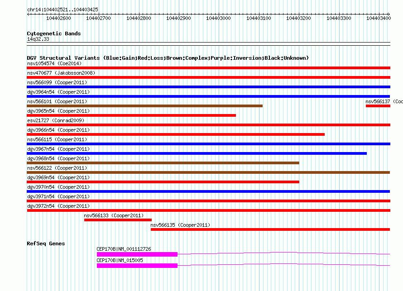Click the short red nsv566133 bar
403x291 pixels.
point(118,220)
